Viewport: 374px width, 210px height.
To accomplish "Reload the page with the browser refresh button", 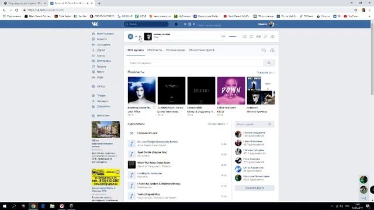I will click(x=16, y=10).
